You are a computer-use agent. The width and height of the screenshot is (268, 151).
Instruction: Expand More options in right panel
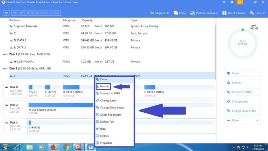click(242, 121)
